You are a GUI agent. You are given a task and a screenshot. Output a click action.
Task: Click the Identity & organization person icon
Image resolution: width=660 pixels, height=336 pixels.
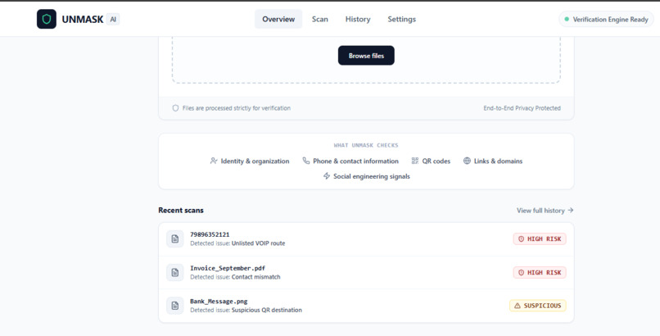click(x=214, y=161)
